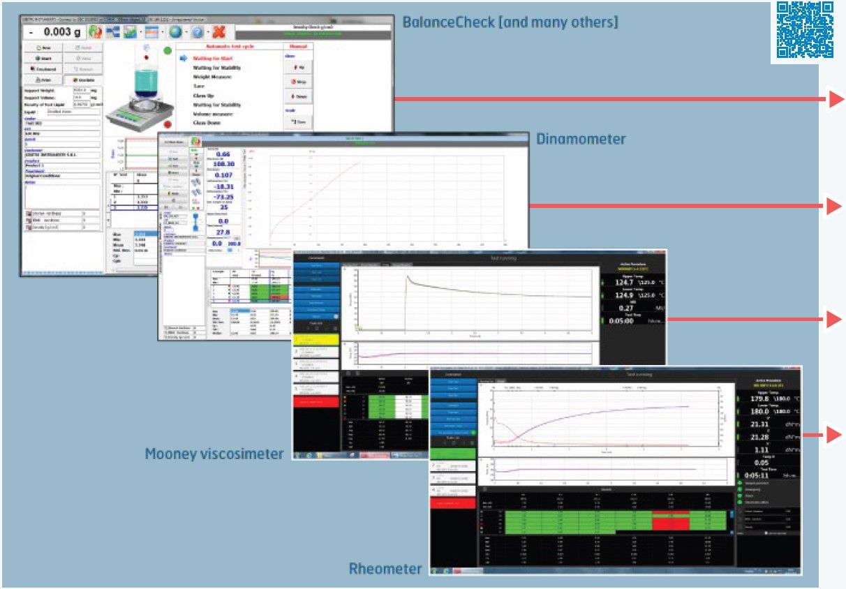
Task: Click the green-orange refresh icon in BalanceCheck toolbar
Action: [x=96, y=32]
